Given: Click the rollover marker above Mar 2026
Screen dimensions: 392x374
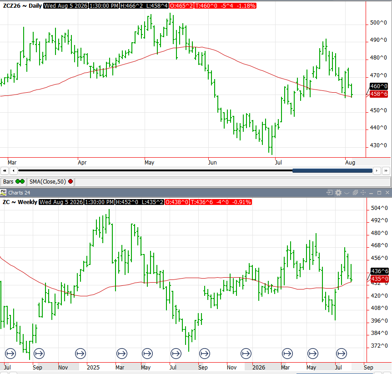Looking at the screenshot, I should [x=287, y=354].
